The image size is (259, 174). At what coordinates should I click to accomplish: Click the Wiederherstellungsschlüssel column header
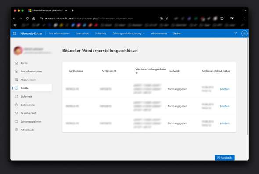coord(151,71)
